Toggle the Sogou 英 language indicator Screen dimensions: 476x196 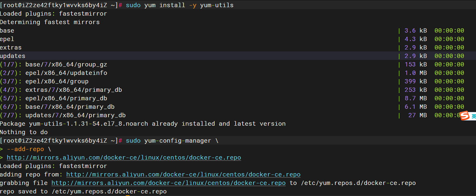tap(474, 116)
